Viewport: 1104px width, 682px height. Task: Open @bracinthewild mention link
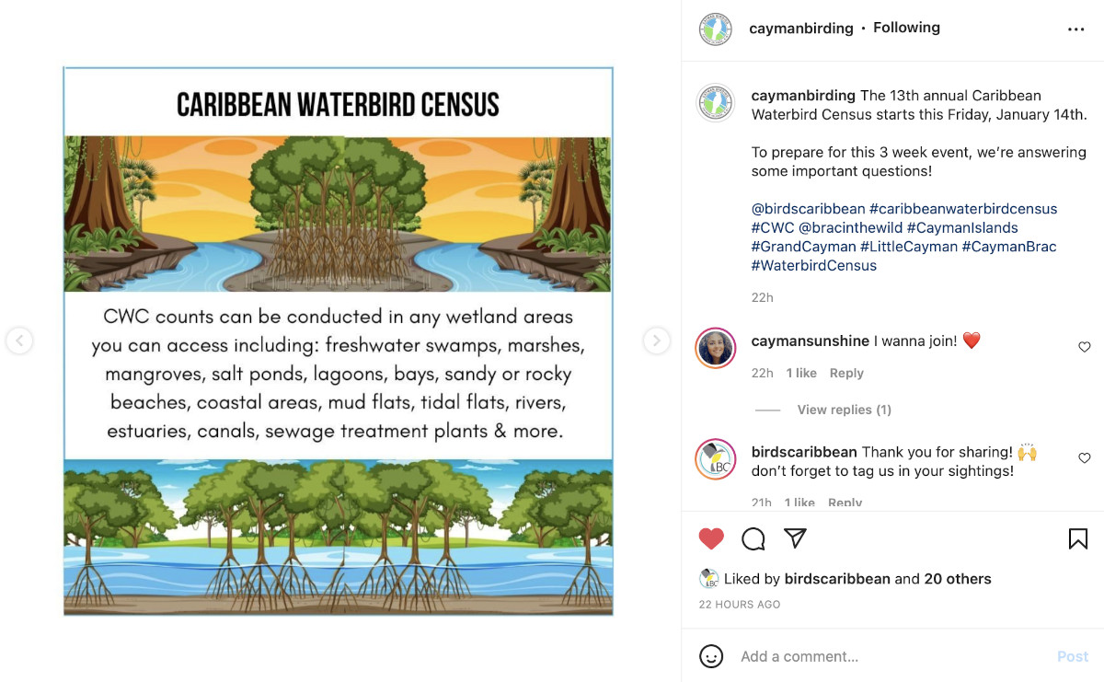tap(850, 227)
